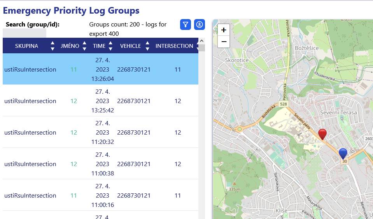Click the Skorotice label on the map
Viewport: 373px width, 219px height.
[x=237, y=60]
